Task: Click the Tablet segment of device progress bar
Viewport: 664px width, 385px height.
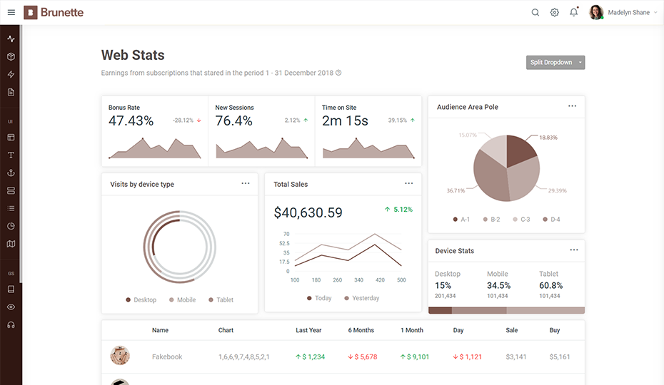Action: (545, 311)
